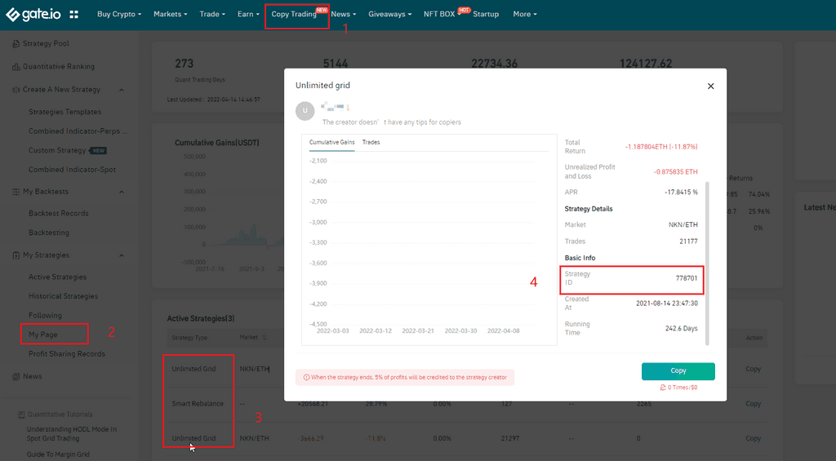This screenshot has width=836, height=461.
Task: Click the News icon in sidebar
Action: point(16,376)
